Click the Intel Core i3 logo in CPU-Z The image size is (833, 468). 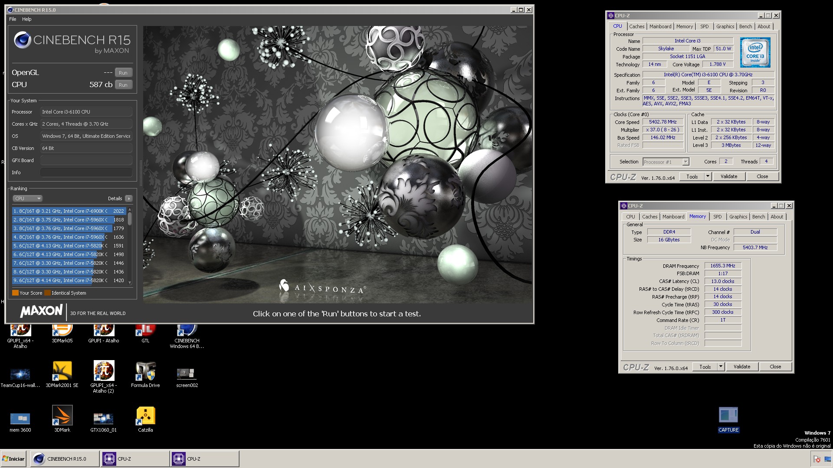755,52
